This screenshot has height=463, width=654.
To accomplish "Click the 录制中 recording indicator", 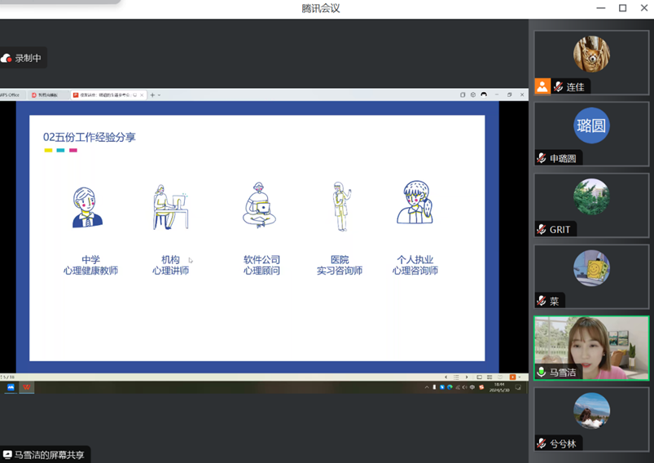I will (22, 58).
